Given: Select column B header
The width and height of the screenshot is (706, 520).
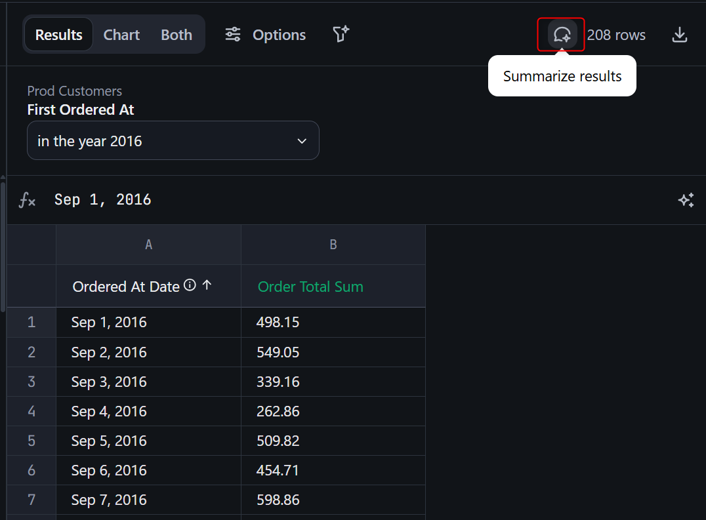Looking at the screenshot, I should pos(333,245).
